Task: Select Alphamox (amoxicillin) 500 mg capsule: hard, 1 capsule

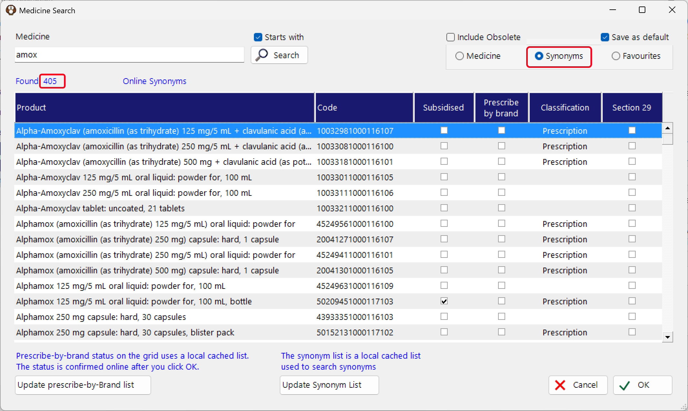Action: 338,270
